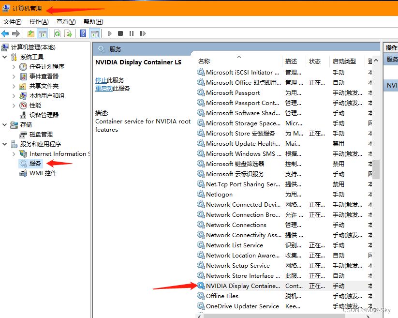Click the Stop Service square icon

[120, 33]
